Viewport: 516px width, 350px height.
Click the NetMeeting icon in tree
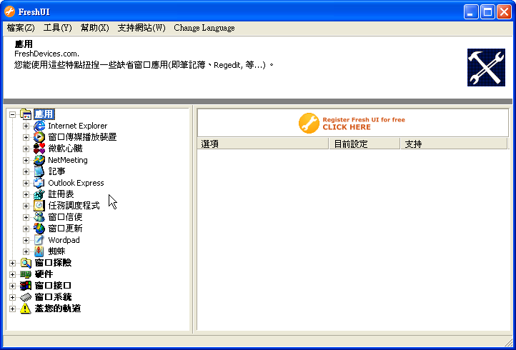click(39, 160)
